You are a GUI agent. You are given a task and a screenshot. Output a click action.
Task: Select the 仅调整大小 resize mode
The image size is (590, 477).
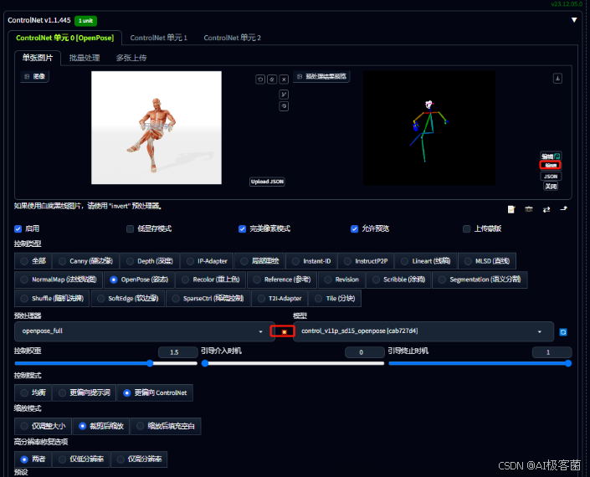(43, 426)
